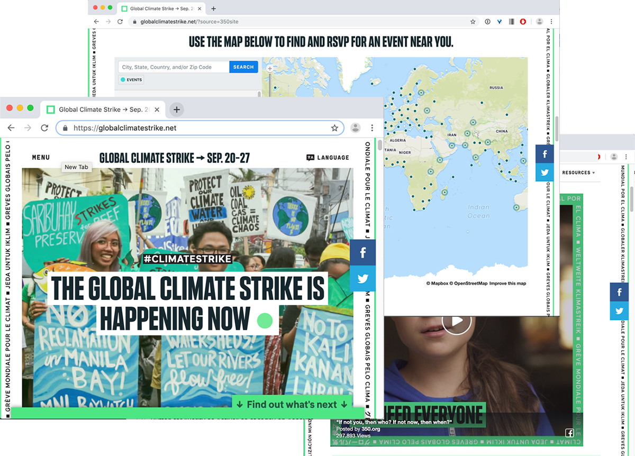The width and height of the screenshot is (635, 456).
Task: Bookmark the page with star in map window
Action: [x=473, y=22]
